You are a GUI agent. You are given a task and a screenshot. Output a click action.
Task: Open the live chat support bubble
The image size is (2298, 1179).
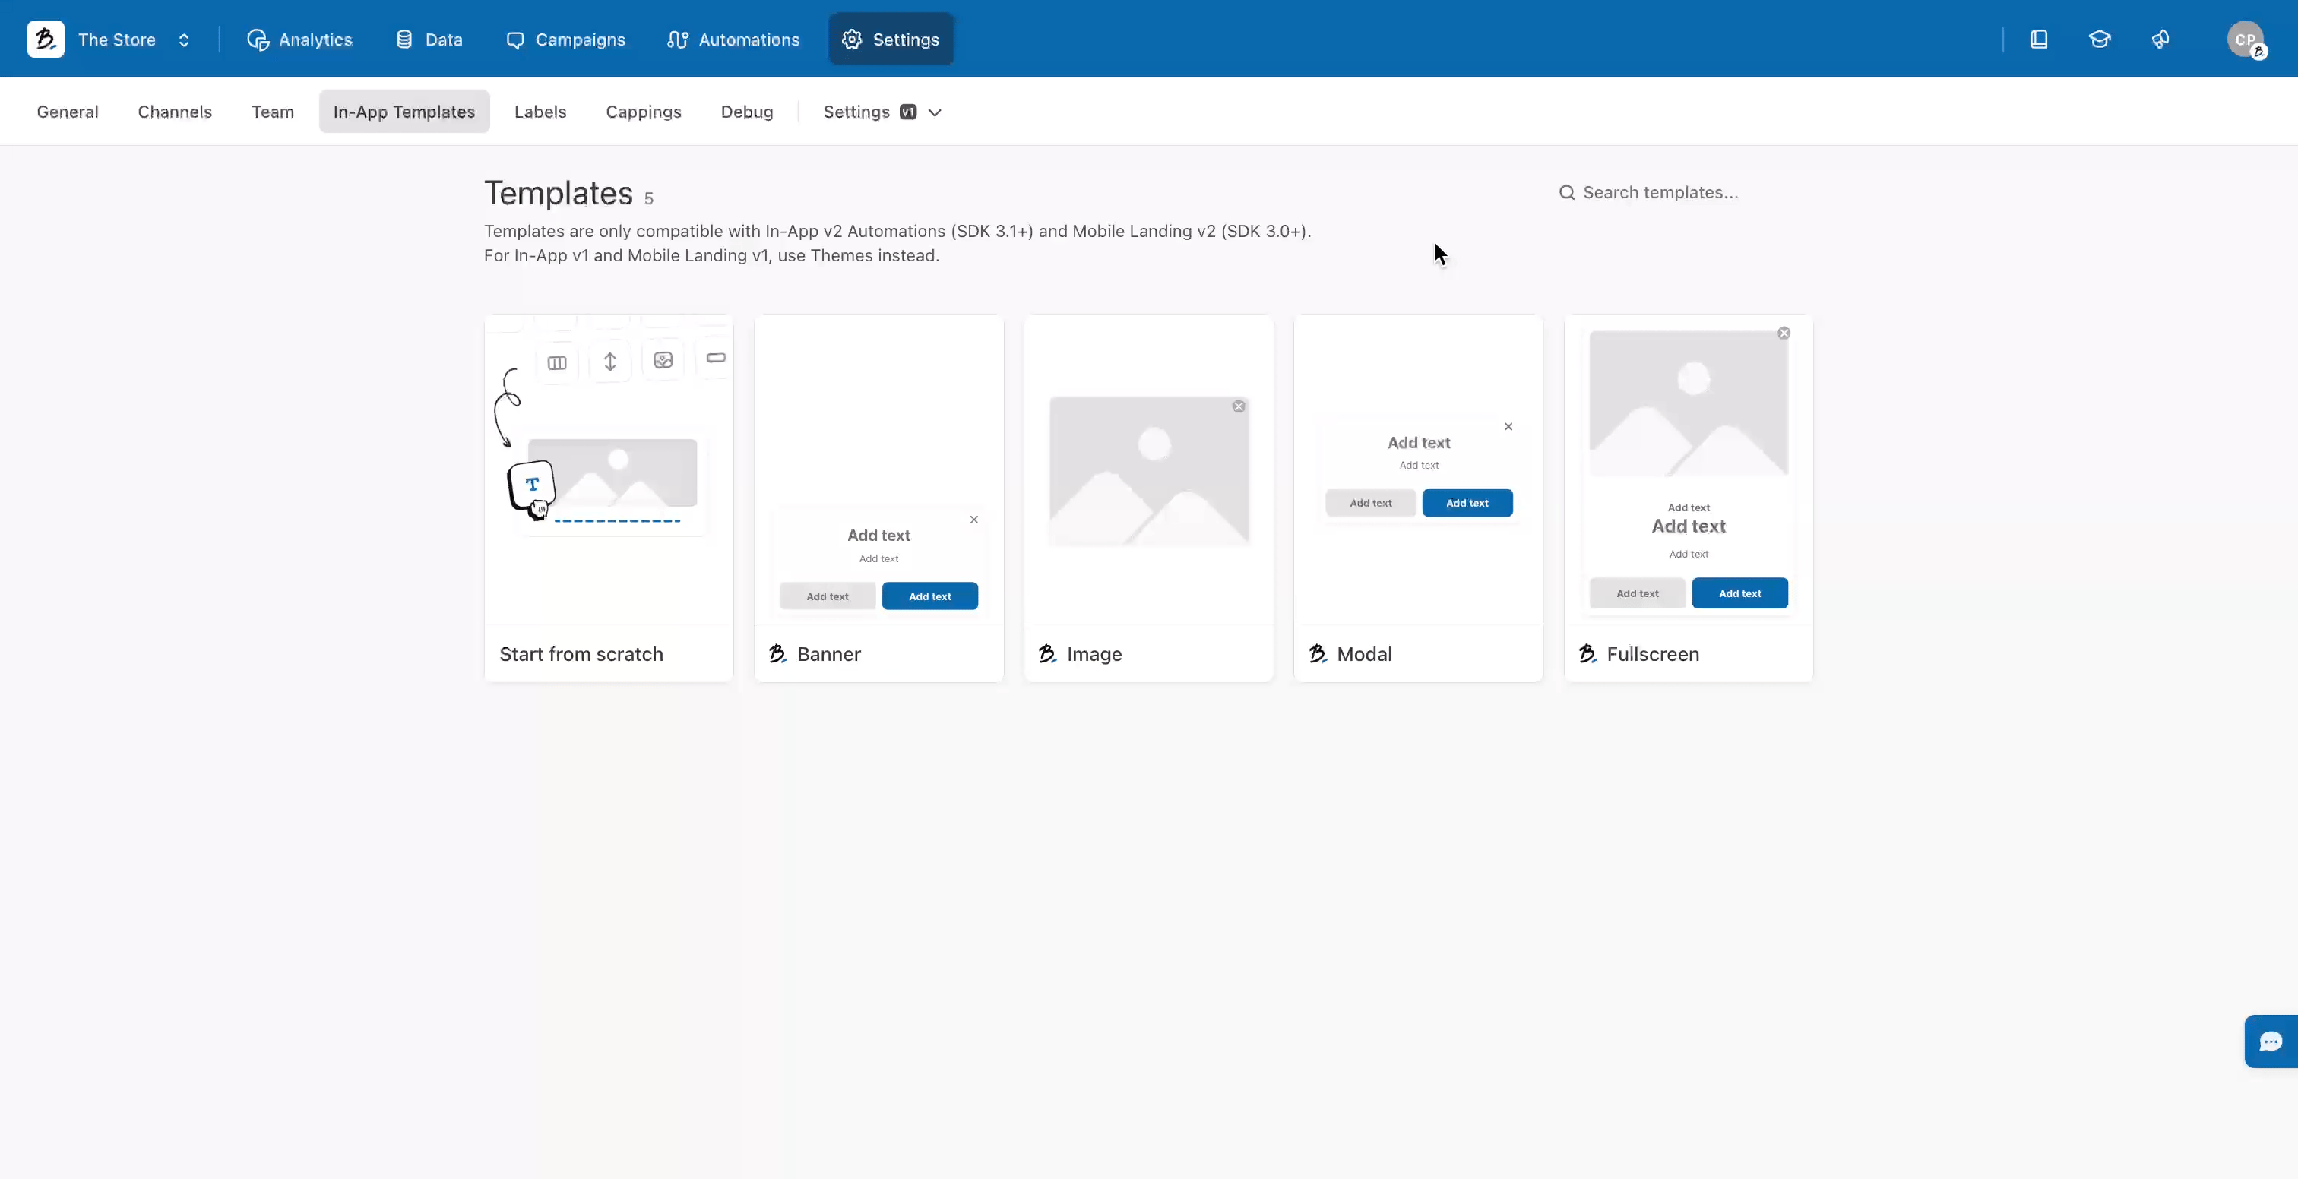click(2271, 1041)
